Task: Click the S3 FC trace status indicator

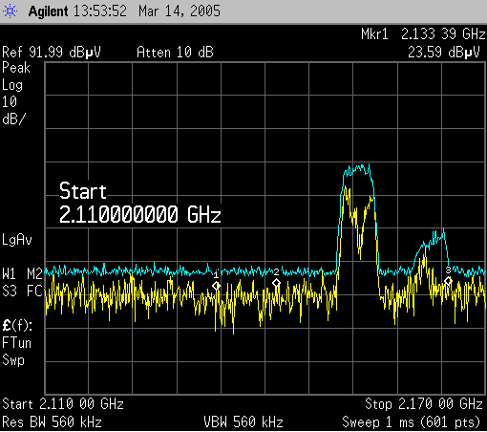Action: [22, 291]
